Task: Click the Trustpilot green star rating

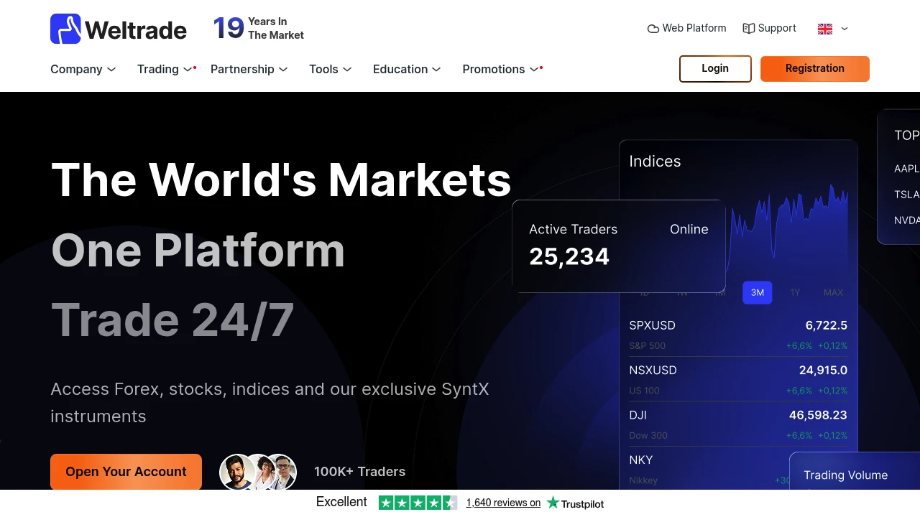Action: pyautogui.click(x=418, y=503)
